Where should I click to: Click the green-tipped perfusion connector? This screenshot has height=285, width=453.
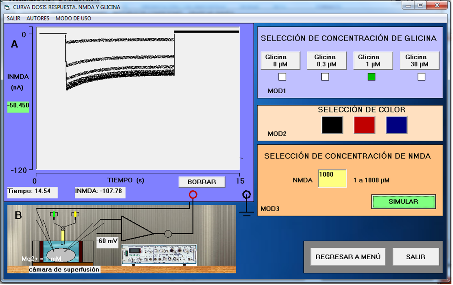coord(54,214)
